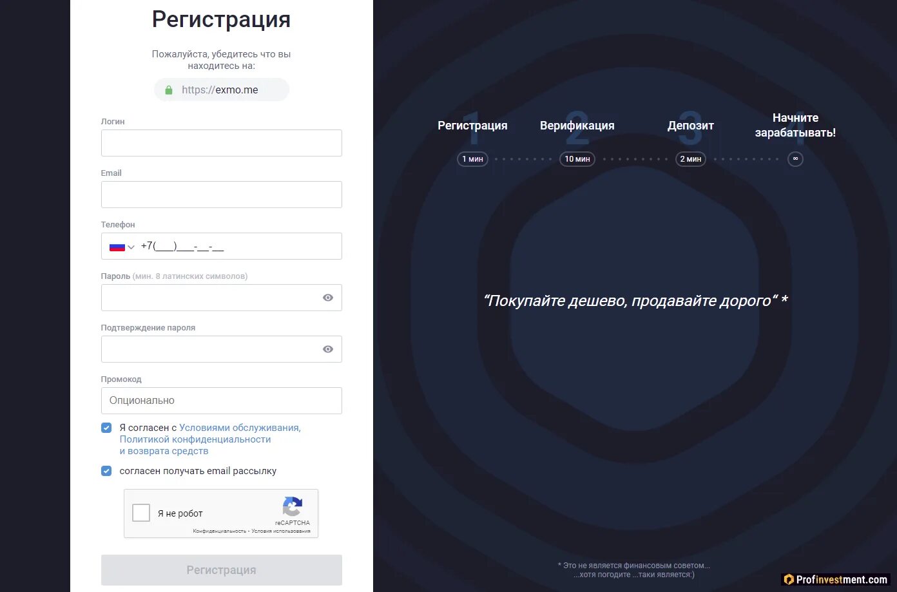This screenshot has height=592, width=897.
Task: Toggle the email newsletter consent checkbox
Action: 106,471
